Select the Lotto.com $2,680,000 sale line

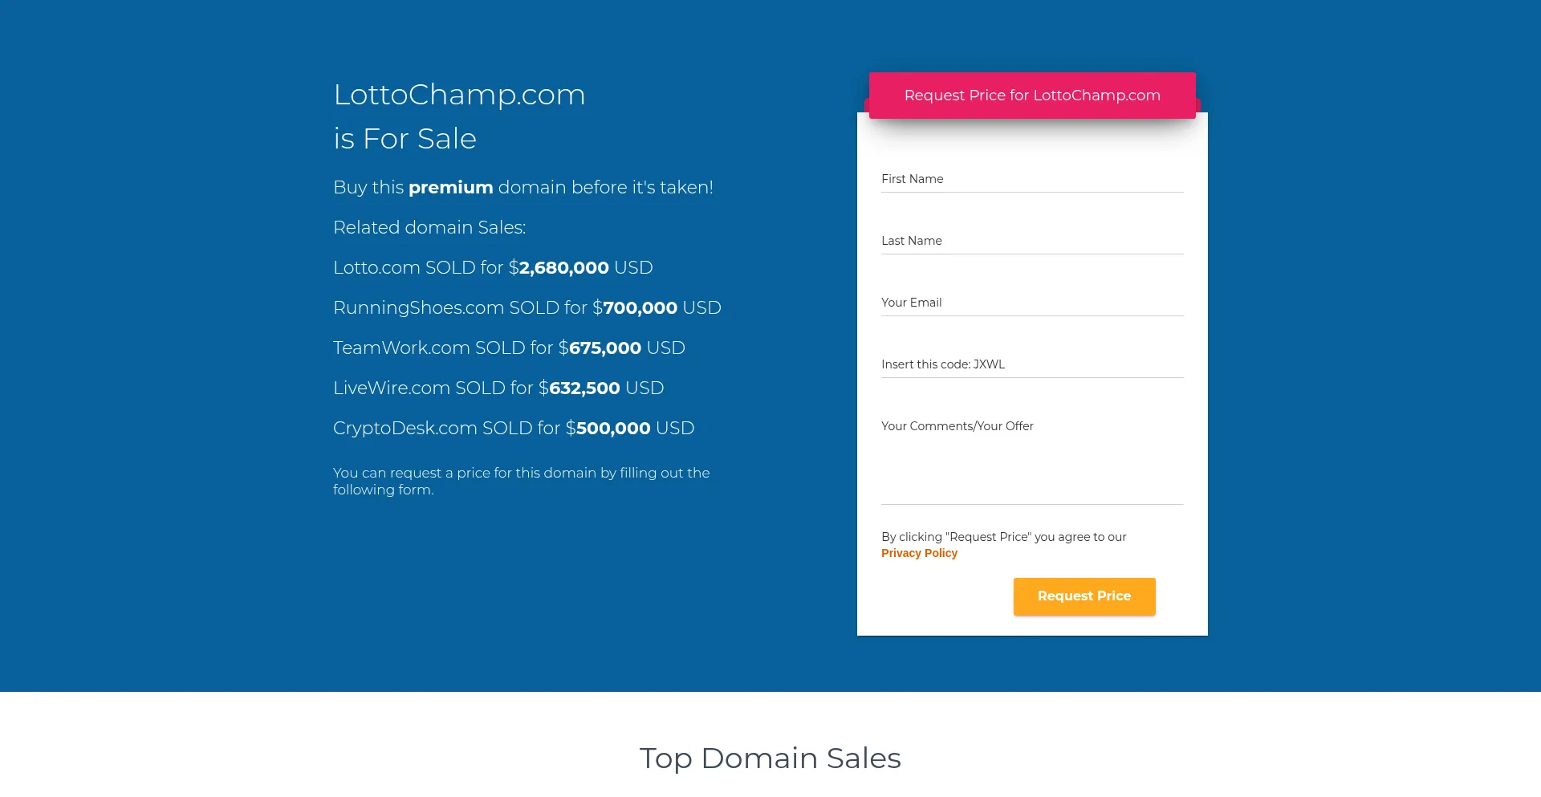[x=493, y=267]
